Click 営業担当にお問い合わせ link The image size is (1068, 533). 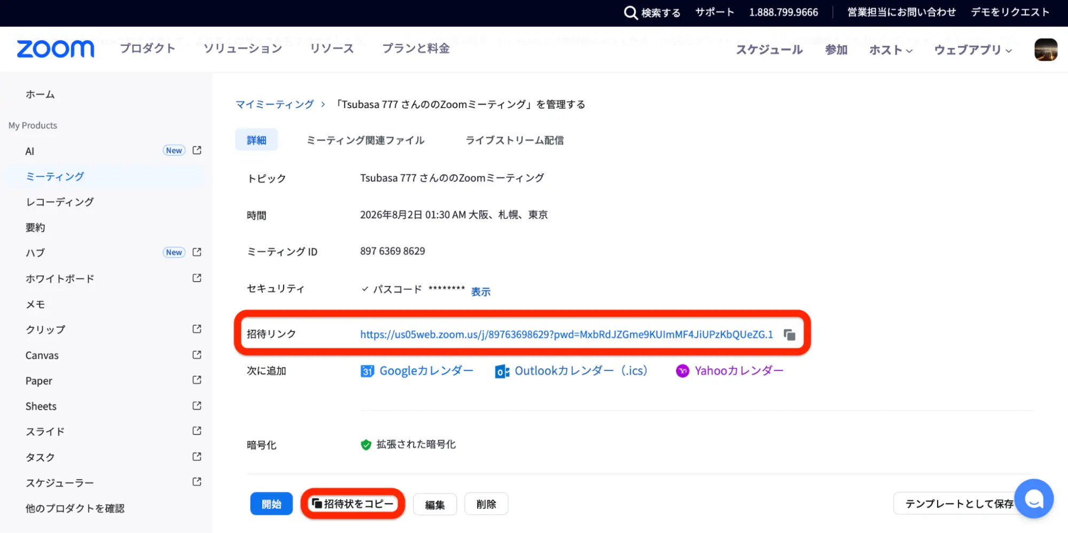pyautogui.click(x=901, y=12)
